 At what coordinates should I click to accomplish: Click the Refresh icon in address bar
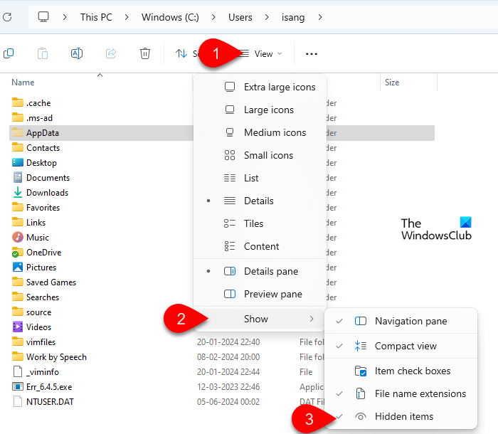(x=7, y=17)
